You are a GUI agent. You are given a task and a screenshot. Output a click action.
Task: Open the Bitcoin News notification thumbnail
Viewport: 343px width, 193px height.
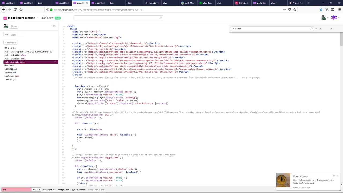pyautogui.click(x=283, y=180)
